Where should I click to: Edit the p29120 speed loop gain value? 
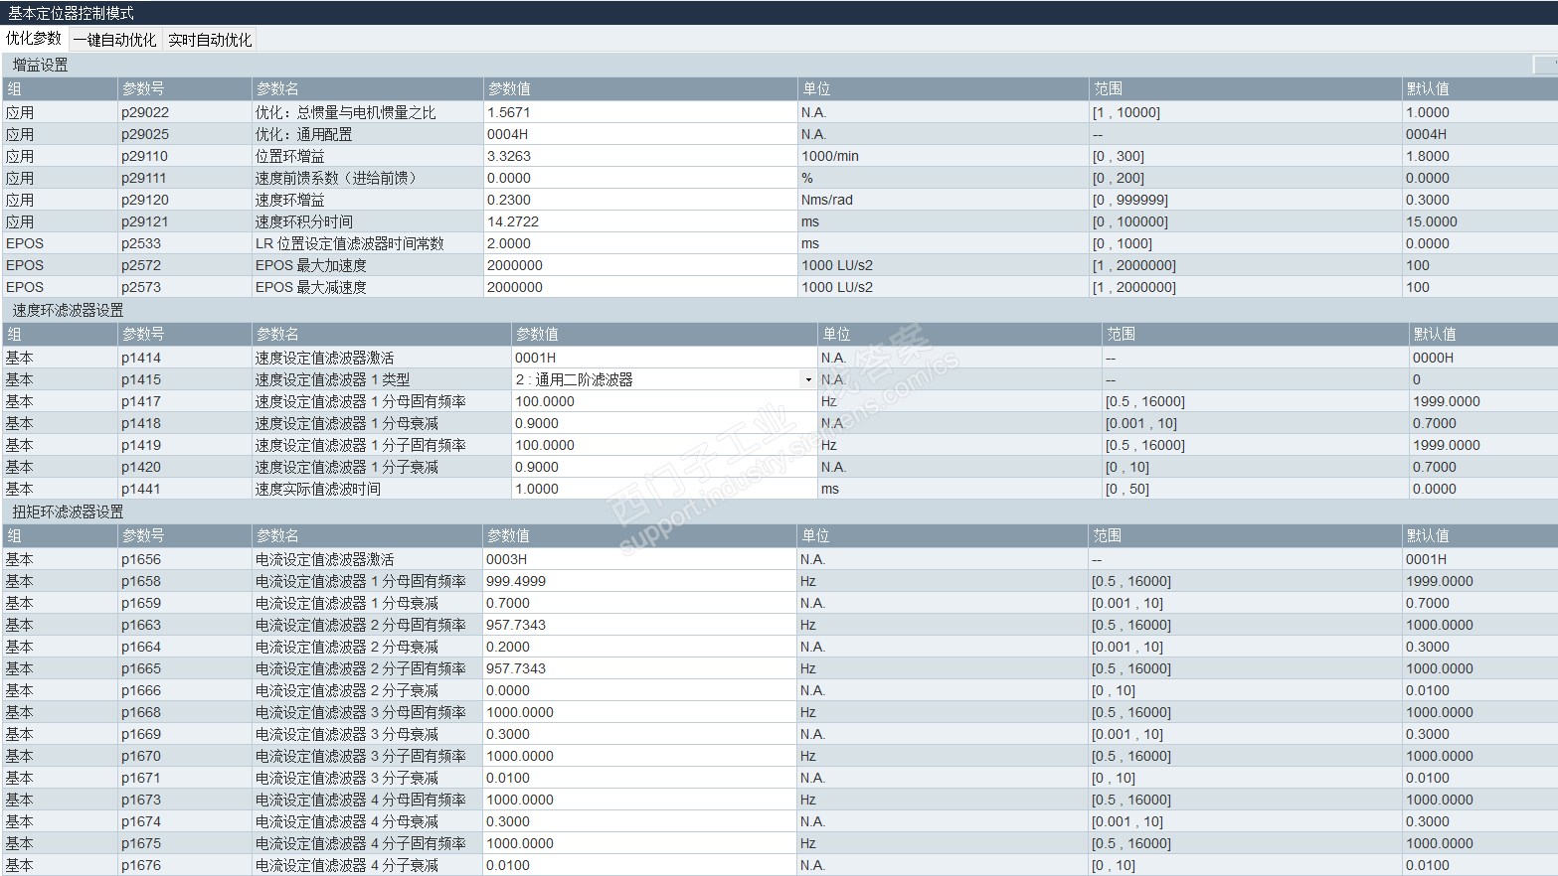click(x=640, y=200)
